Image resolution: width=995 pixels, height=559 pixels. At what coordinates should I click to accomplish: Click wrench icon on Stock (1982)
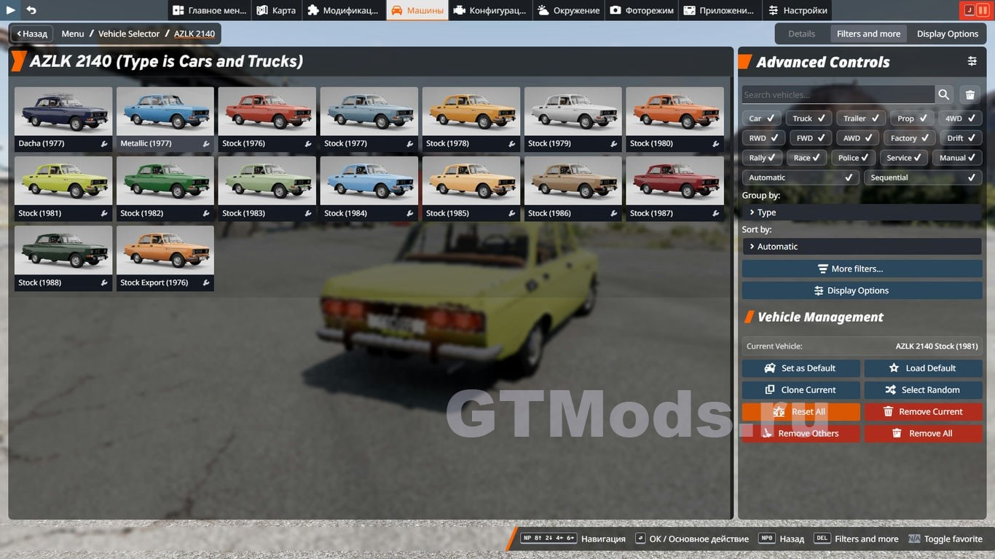(206, 214)
